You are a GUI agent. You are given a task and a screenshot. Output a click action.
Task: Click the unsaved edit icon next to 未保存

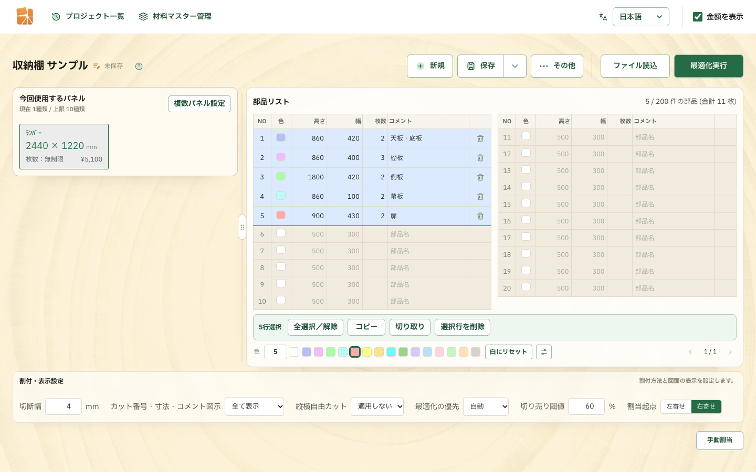tap(97, 66)
